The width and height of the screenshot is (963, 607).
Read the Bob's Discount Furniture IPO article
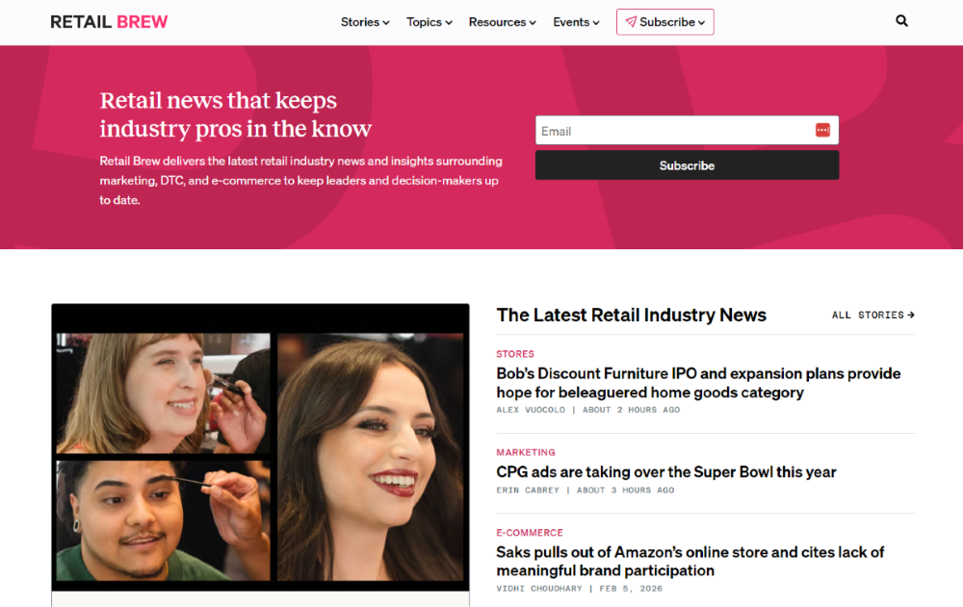click(x=698, y=383)
